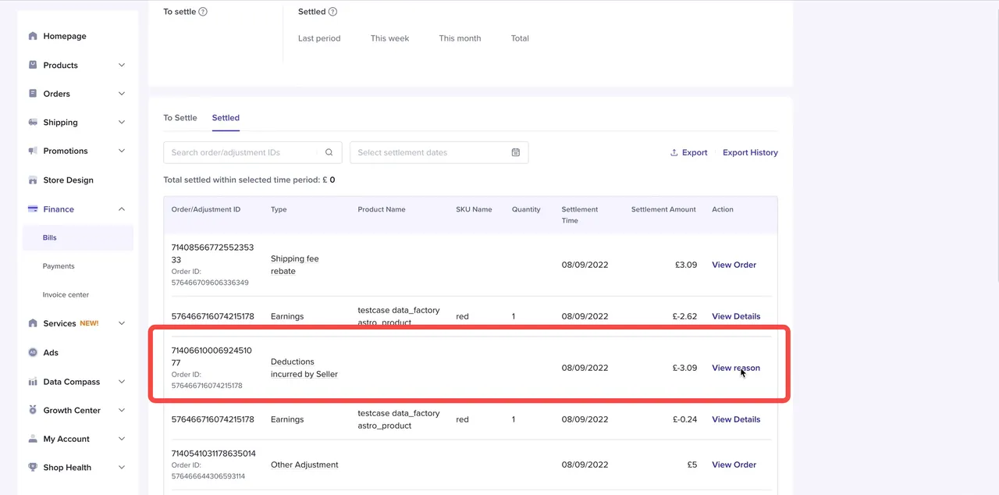
Task: Switch to the To Settle tab
Action: click(180, 118)
